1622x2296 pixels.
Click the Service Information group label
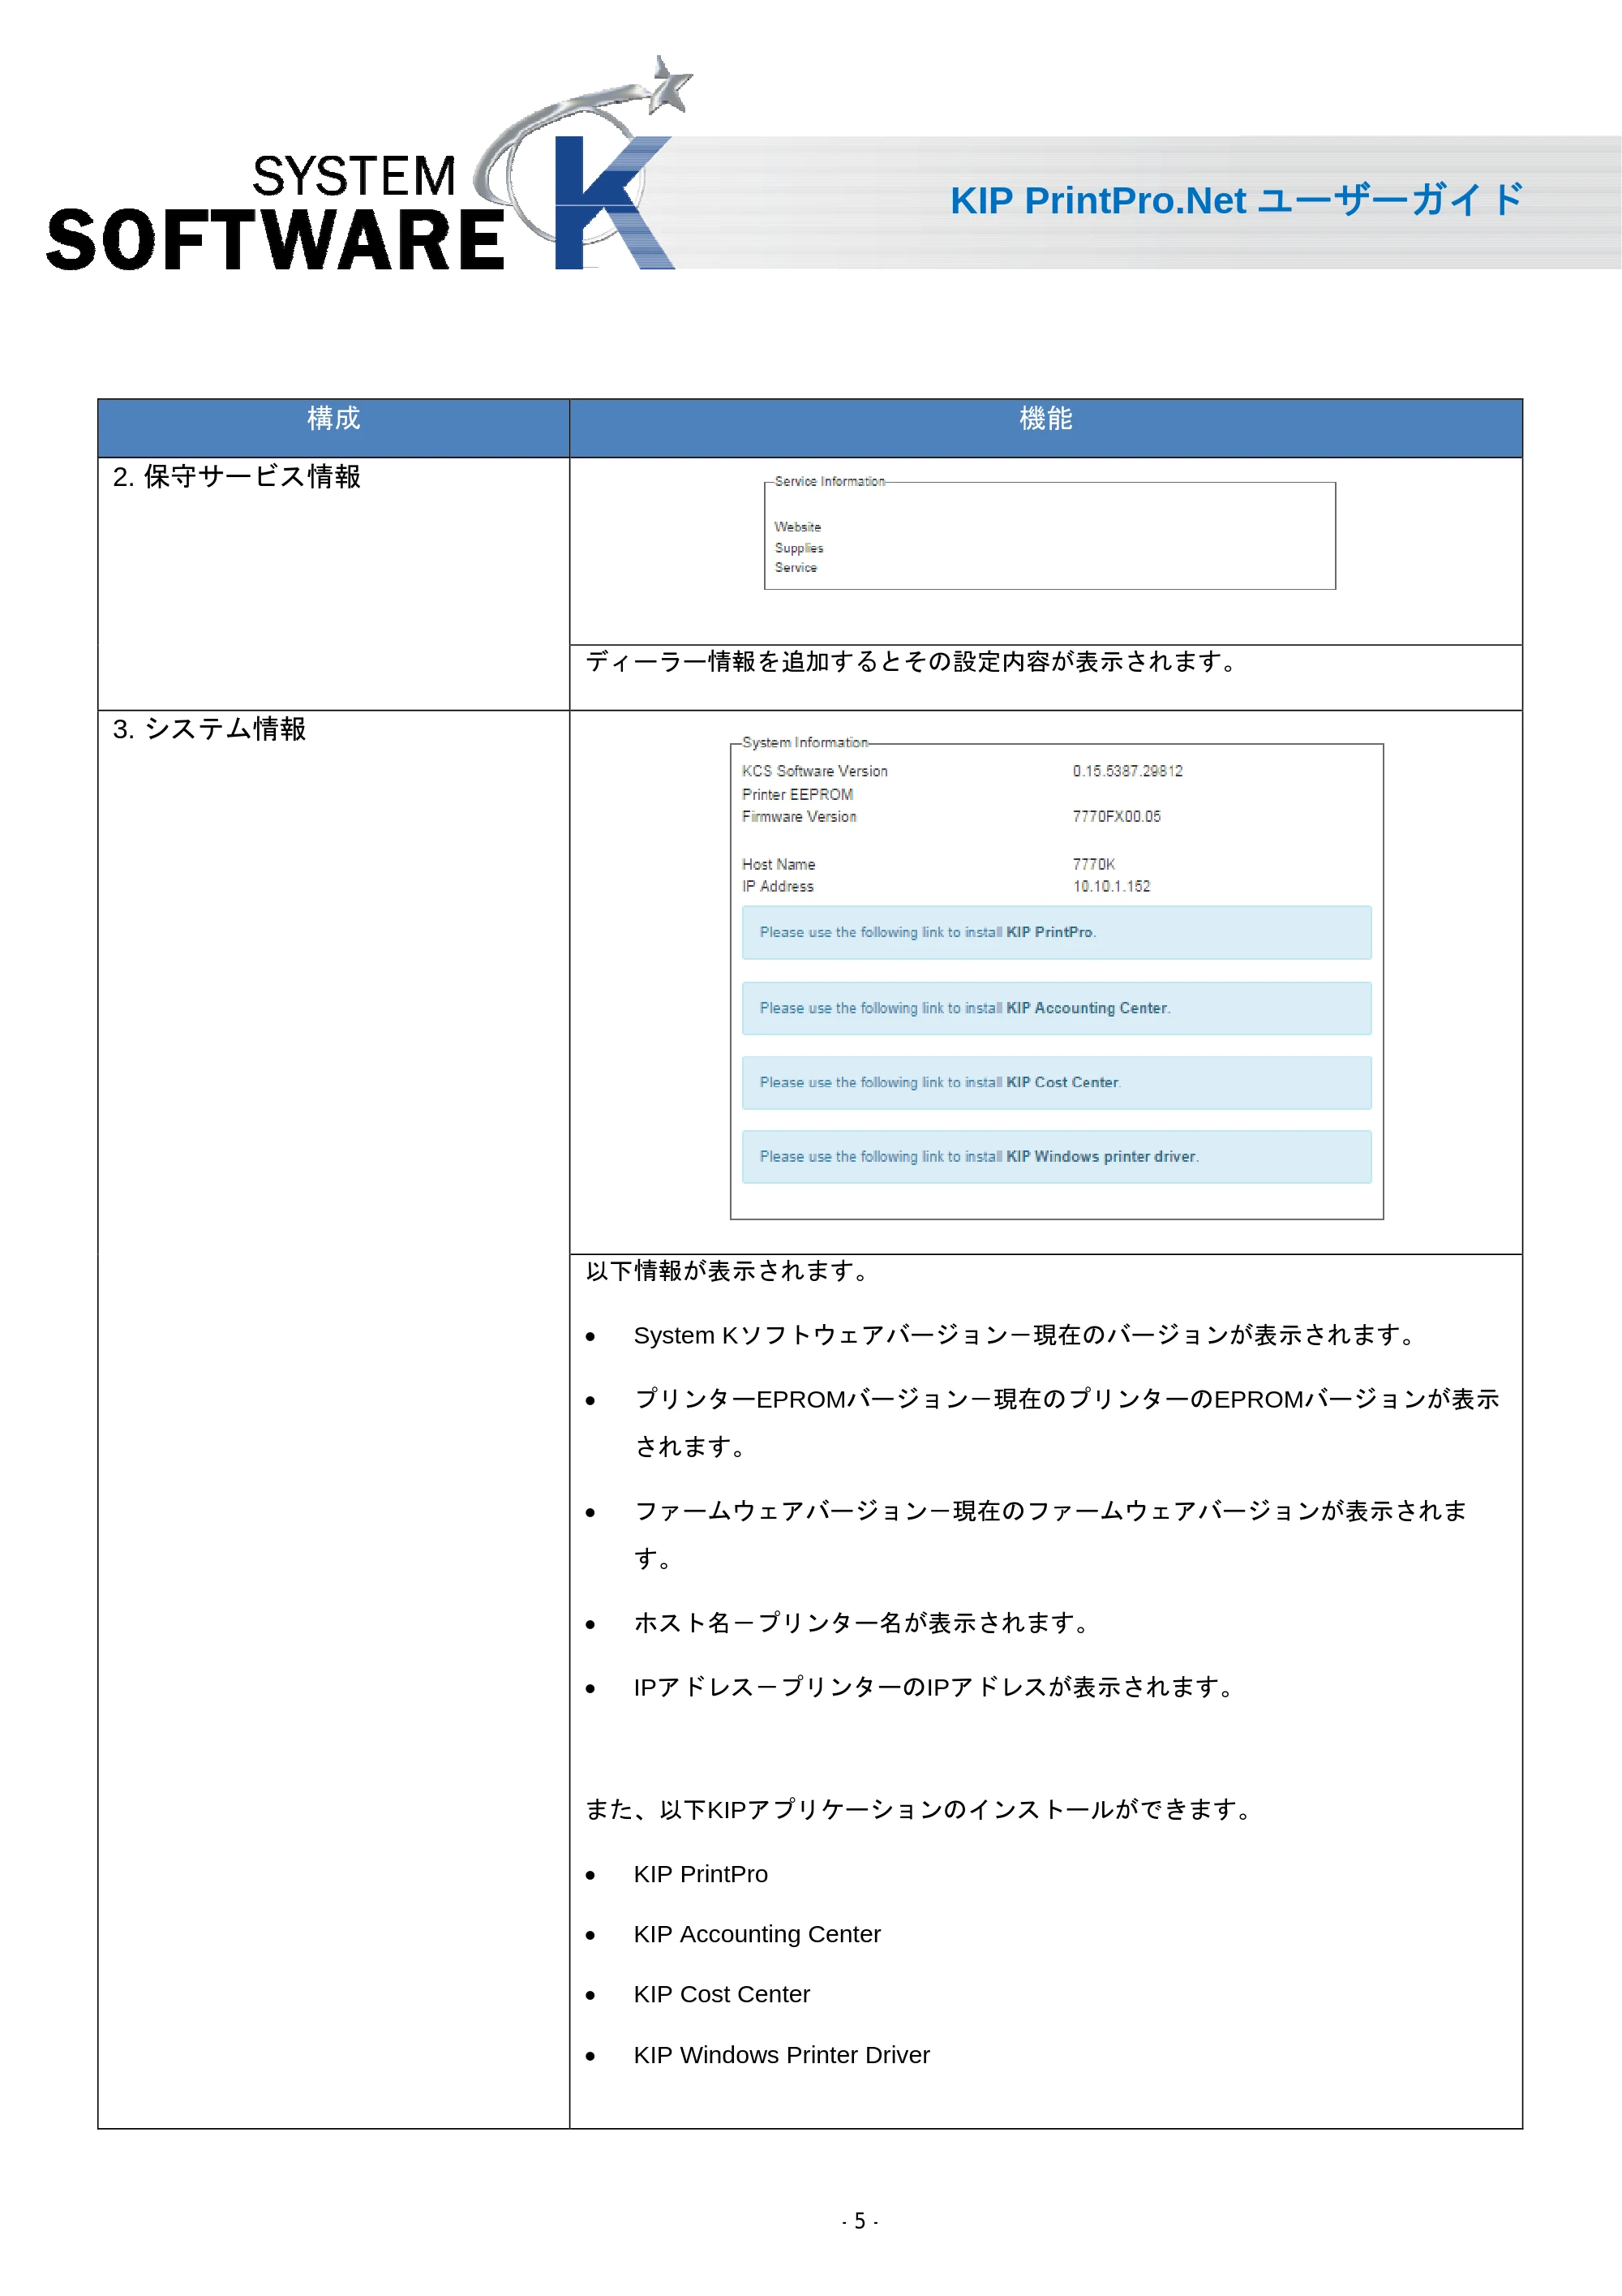(830, 482)
